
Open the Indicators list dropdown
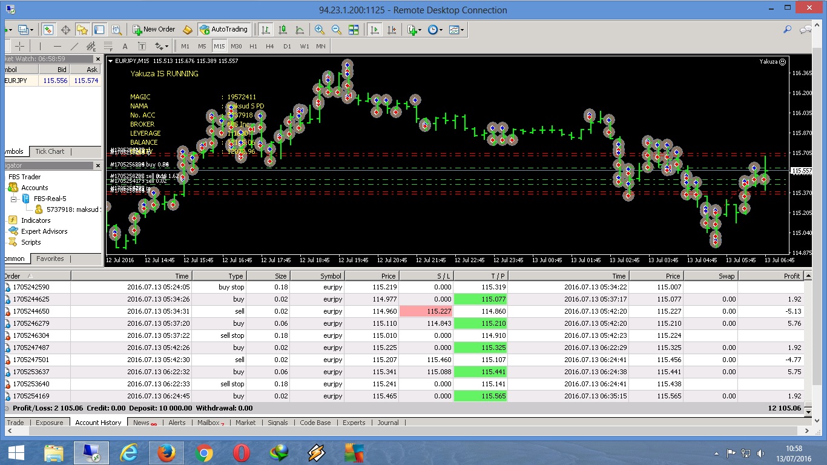coord(415,29)
